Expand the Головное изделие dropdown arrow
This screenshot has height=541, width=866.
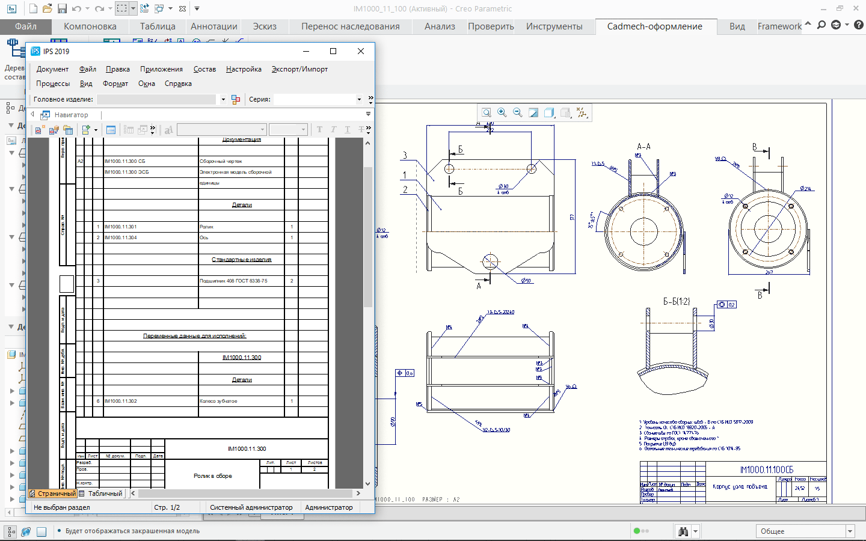(223, 100)
